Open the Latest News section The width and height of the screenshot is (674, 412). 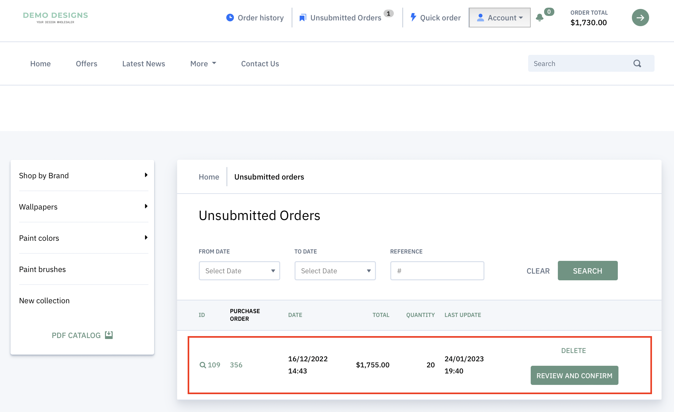click(x=144, y=63)
